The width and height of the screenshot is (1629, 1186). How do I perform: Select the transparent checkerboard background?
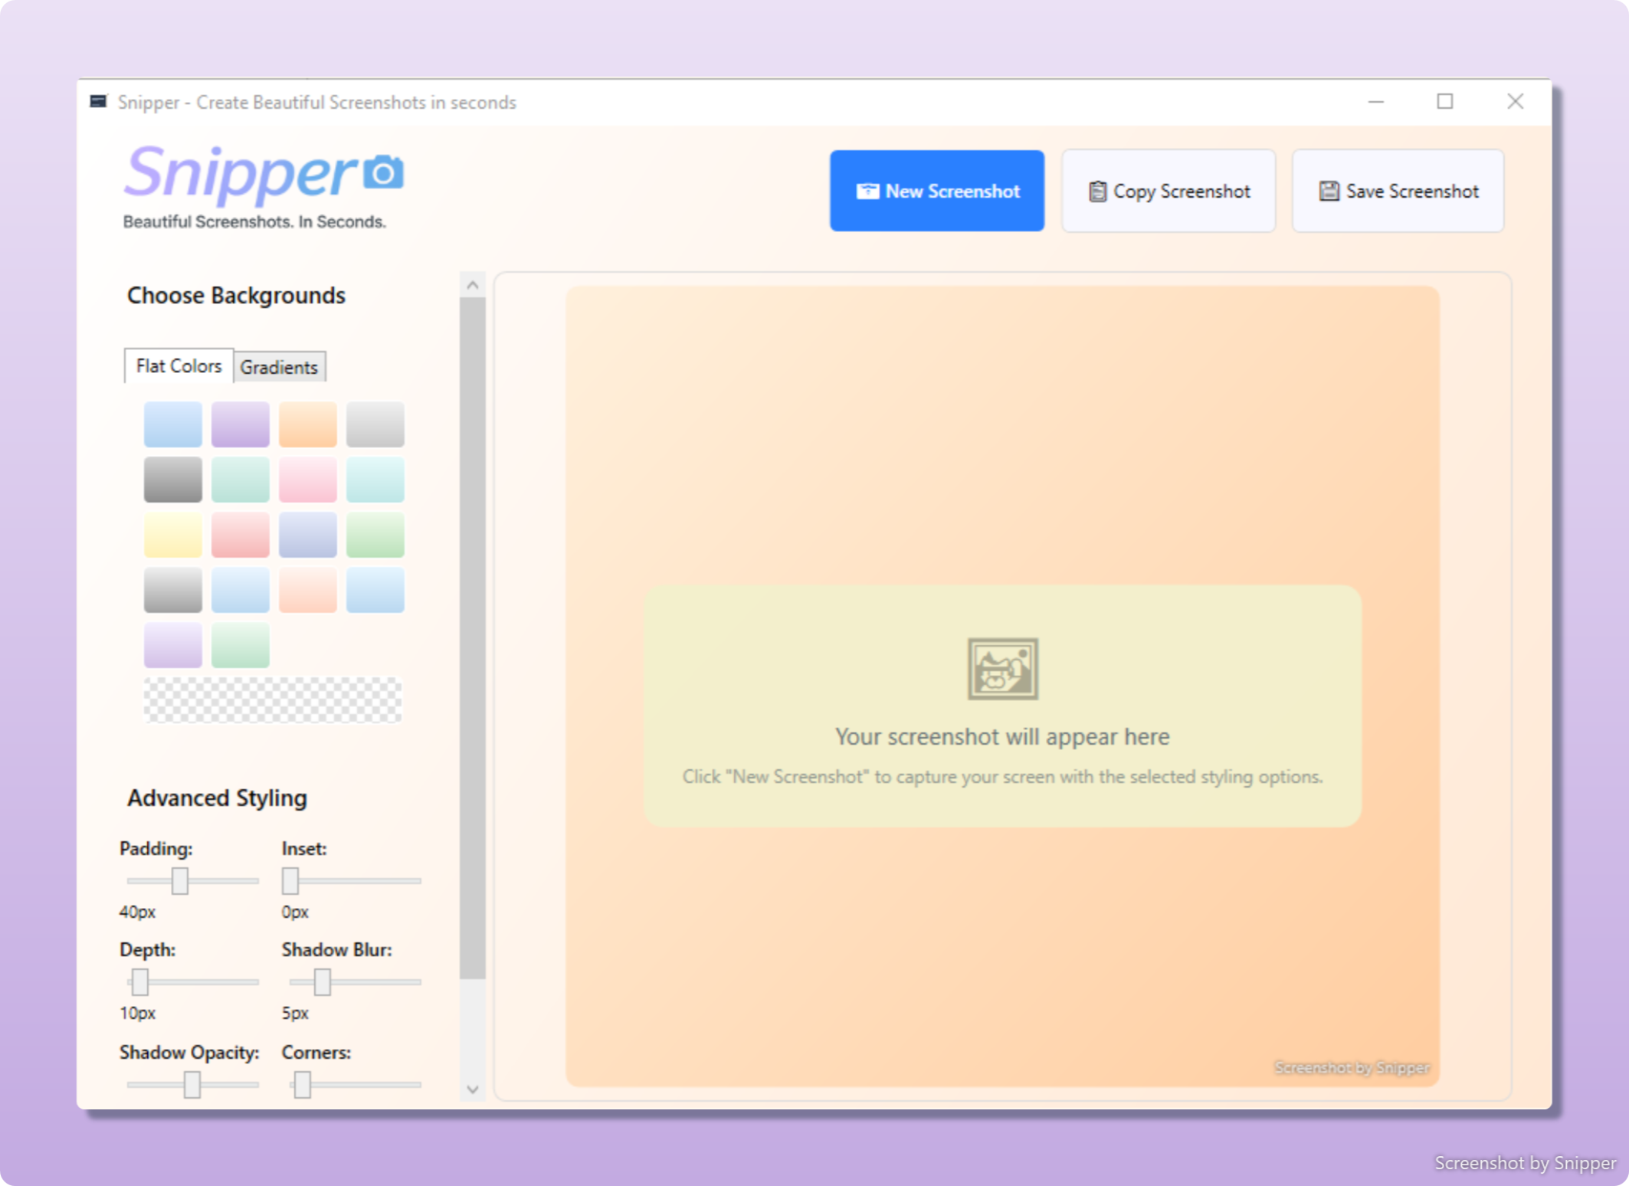pos(273,699)
